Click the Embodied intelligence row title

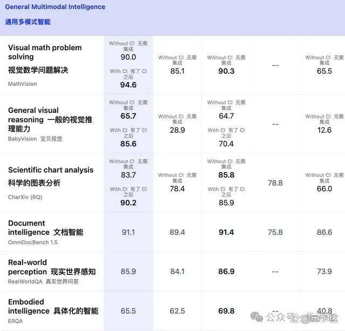pos(53,306)
